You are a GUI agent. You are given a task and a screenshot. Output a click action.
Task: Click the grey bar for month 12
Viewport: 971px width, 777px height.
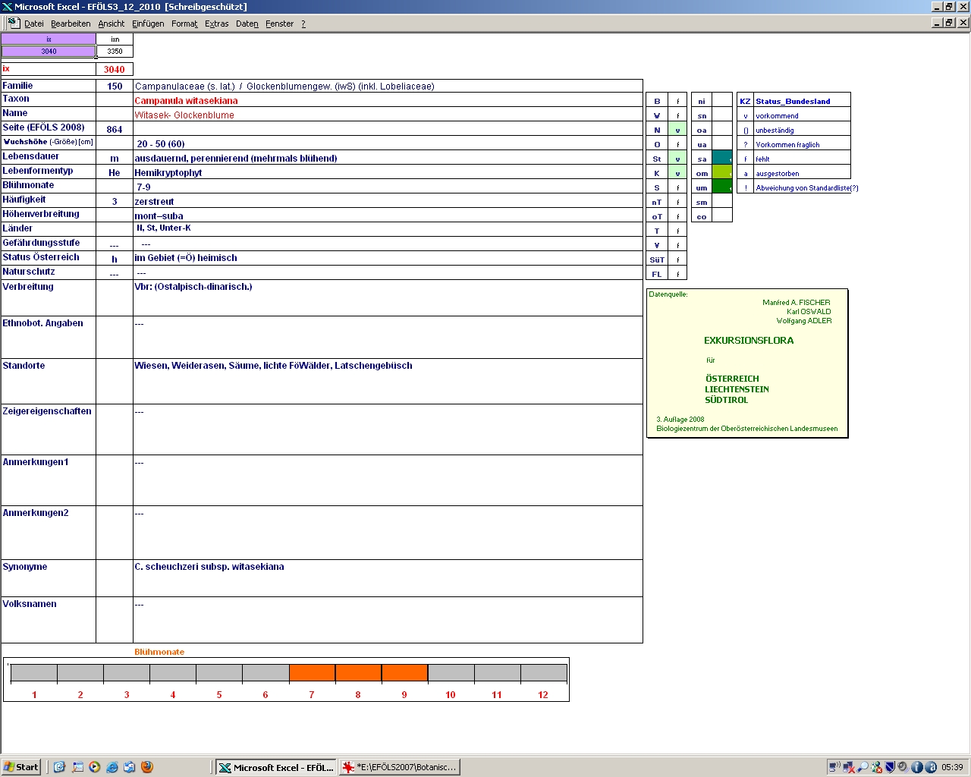click(x=543, y=673)
